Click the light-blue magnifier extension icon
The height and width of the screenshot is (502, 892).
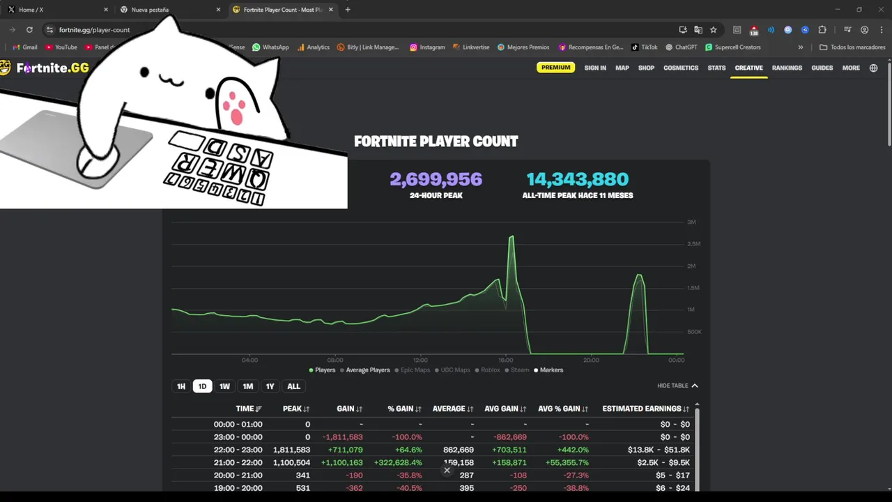click(x=788, y=30)
